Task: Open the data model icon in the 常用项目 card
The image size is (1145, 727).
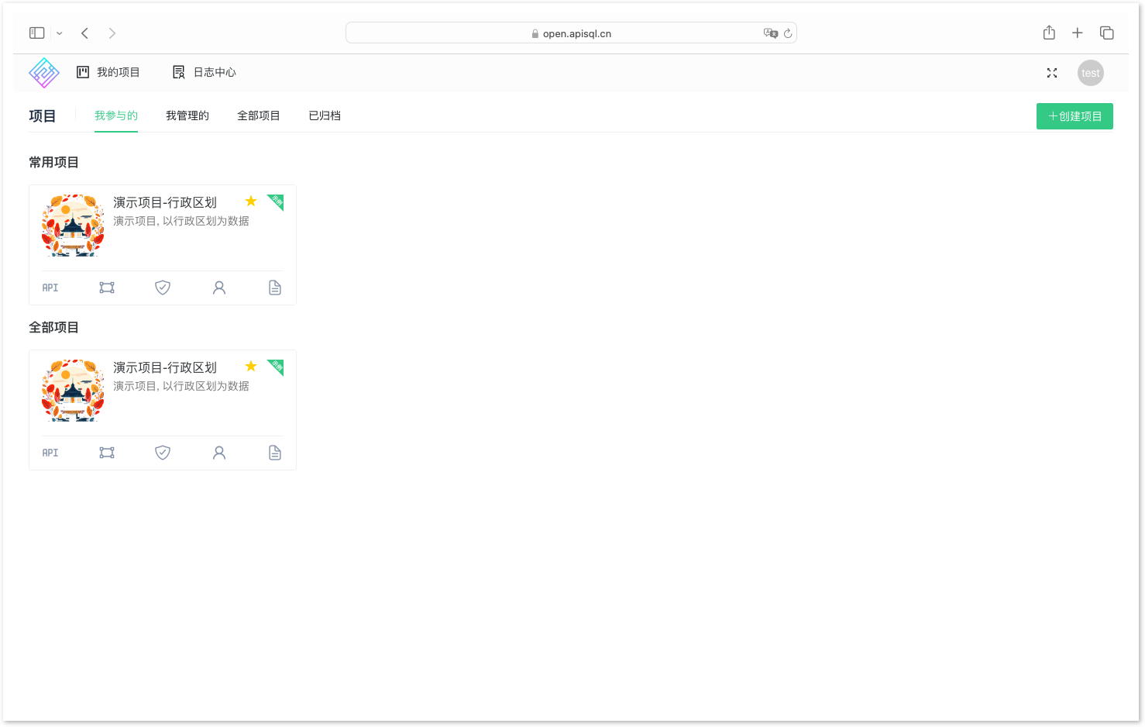Action: [x=107, y=288]
